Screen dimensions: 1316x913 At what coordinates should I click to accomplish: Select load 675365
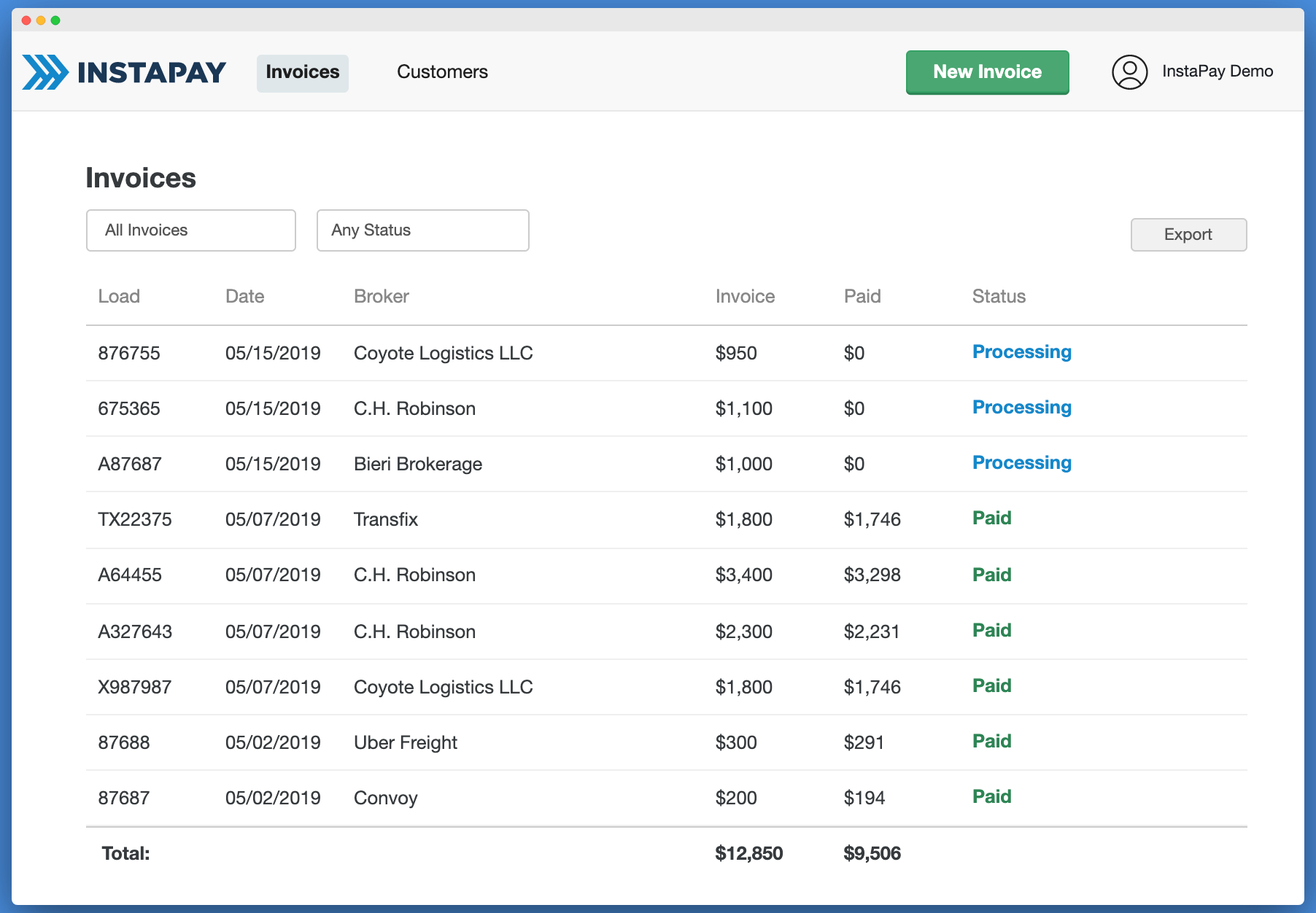(129, 408)
